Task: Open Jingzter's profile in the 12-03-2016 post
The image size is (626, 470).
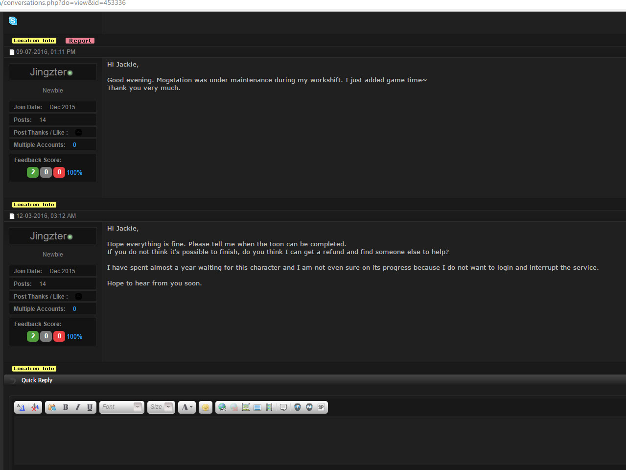Action: pos(48,236)
